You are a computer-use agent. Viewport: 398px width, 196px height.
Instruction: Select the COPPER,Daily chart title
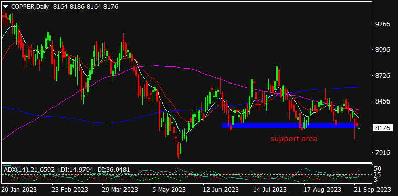pyautogui.click(x=30, y=7)
